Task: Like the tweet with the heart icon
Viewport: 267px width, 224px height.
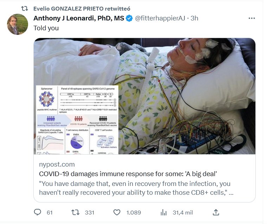Action: (117, 212)
